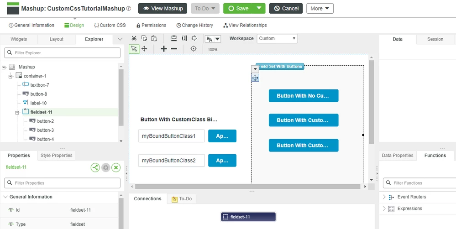Screen dimensions: 456x229
Task: Click the zoom in plus icon
Action: coord(164,49)
